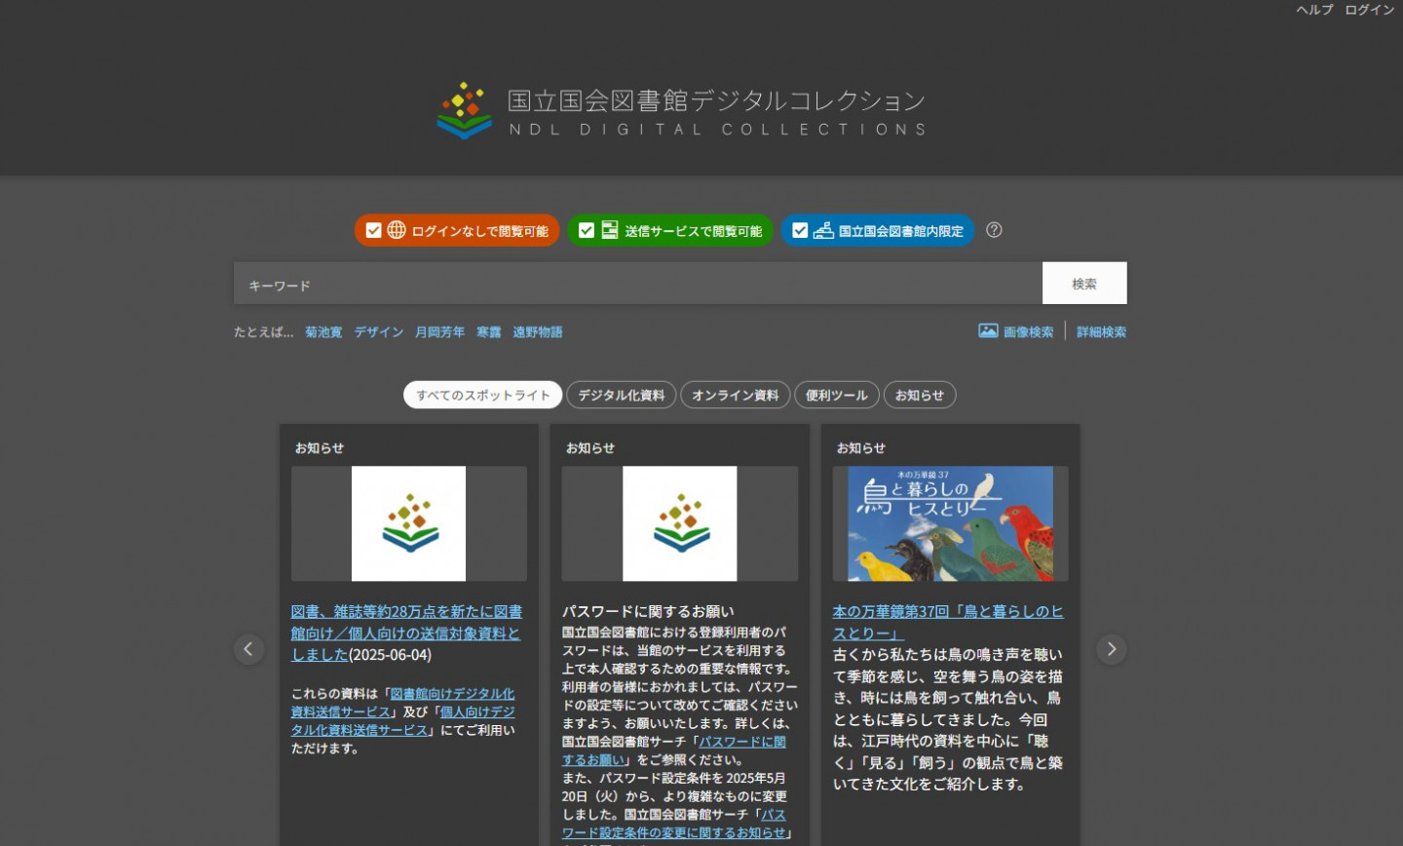The height and width of the screenshot is (846, 1403).
Task: Open the bird exhibition banner thumbnail
Action: click(x=950, y=523)
